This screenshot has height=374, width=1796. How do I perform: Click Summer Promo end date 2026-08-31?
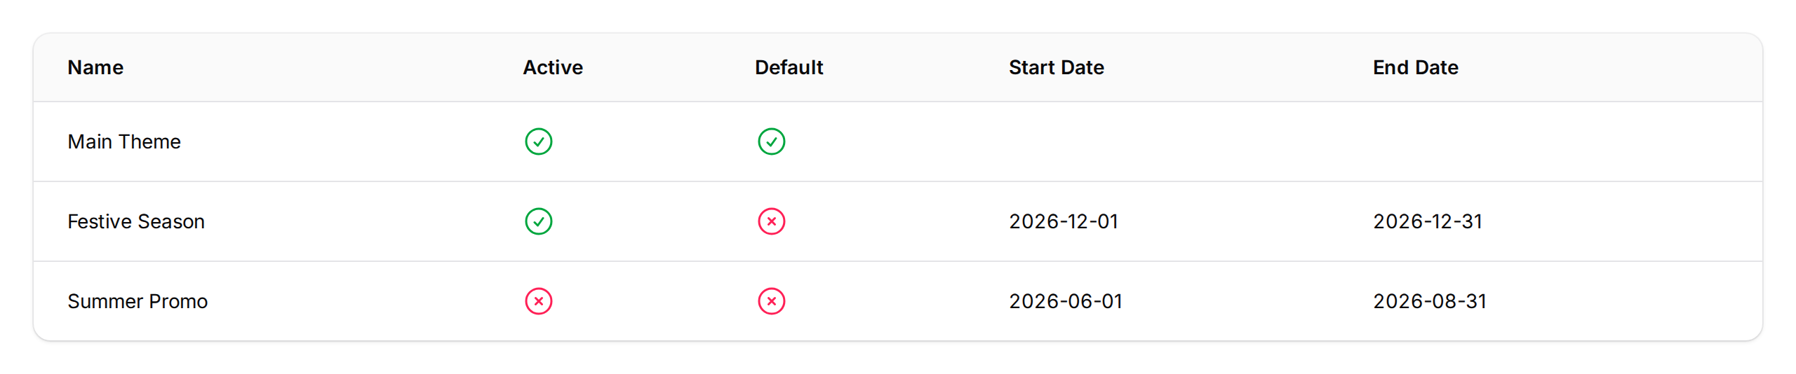1430,301
